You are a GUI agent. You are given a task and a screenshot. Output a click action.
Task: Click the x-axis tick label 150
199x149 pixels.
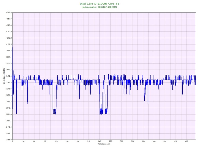(67, 141)
